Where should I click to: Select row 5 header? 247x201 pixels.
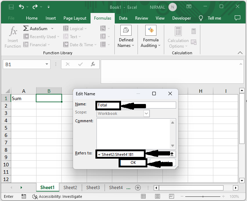pyautogui.click(x=6, y=128)
